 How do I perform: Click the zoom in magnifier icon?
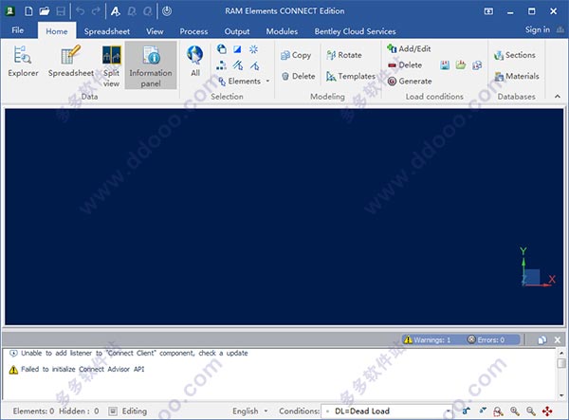515,411
